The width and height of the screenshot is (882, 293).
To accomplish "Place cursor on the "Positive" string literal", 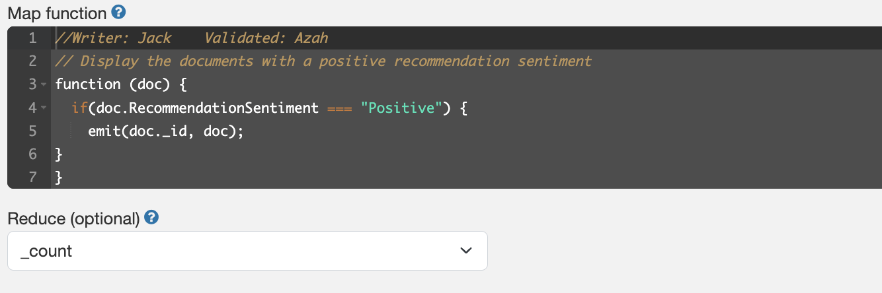I will [x=401, y=108].
